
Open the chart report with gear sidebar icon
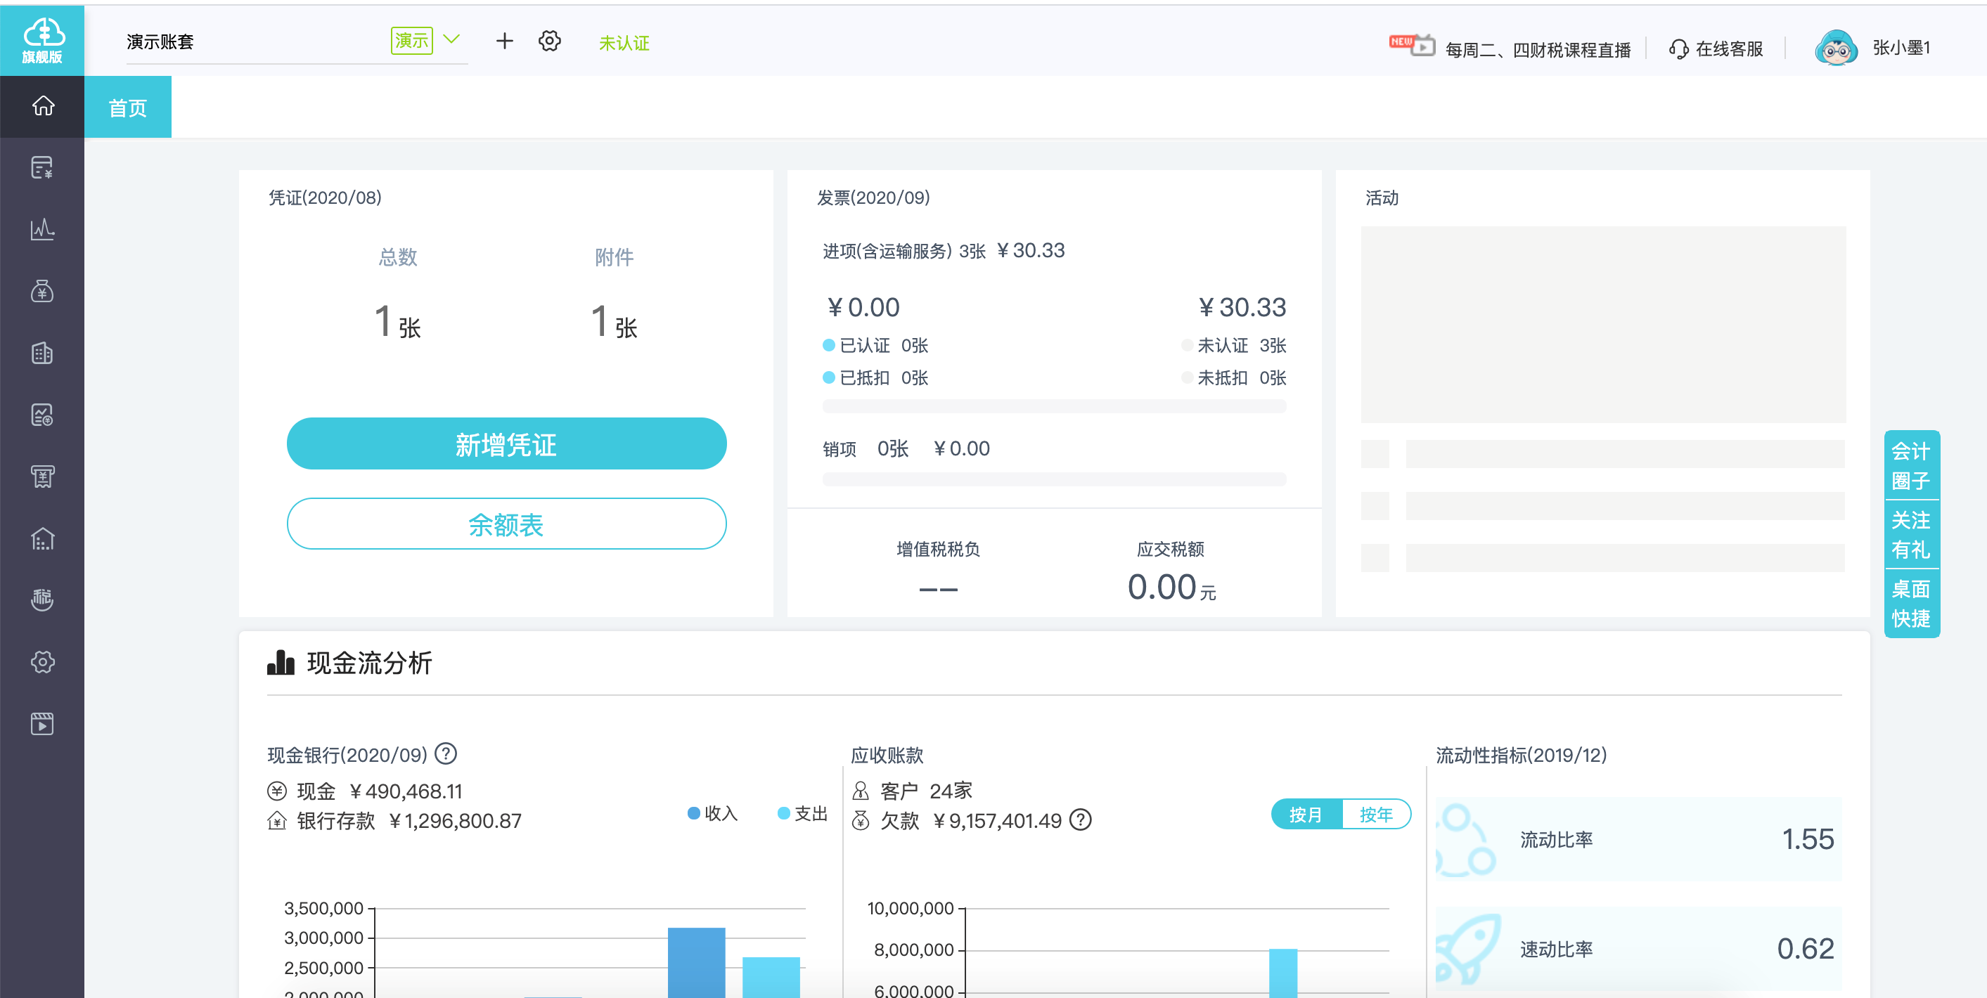point(42,415)
